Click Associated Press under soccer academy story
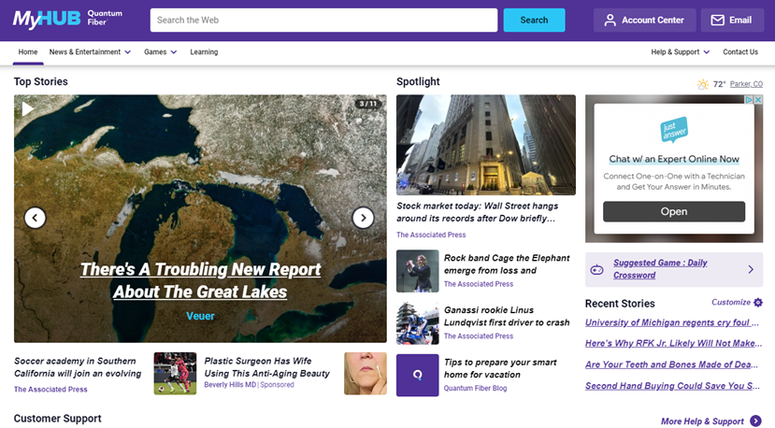775x428 pixels. pos(50,390)
